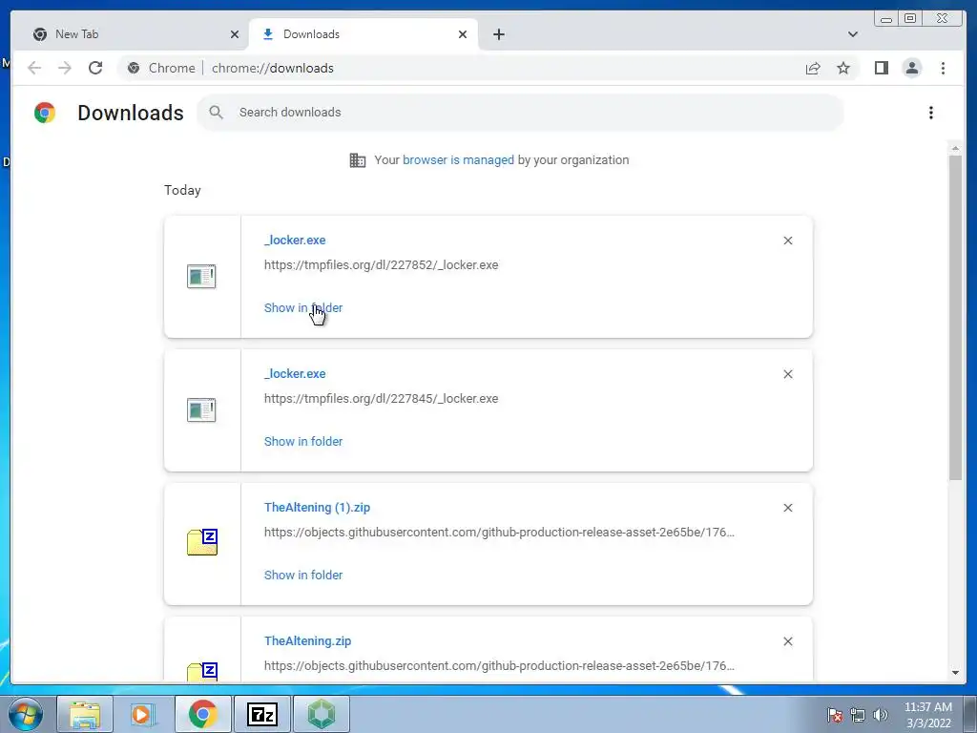Viewport: 977px width, 733px height.
Task: Select the Downloads tab
Action: (364, 34)
